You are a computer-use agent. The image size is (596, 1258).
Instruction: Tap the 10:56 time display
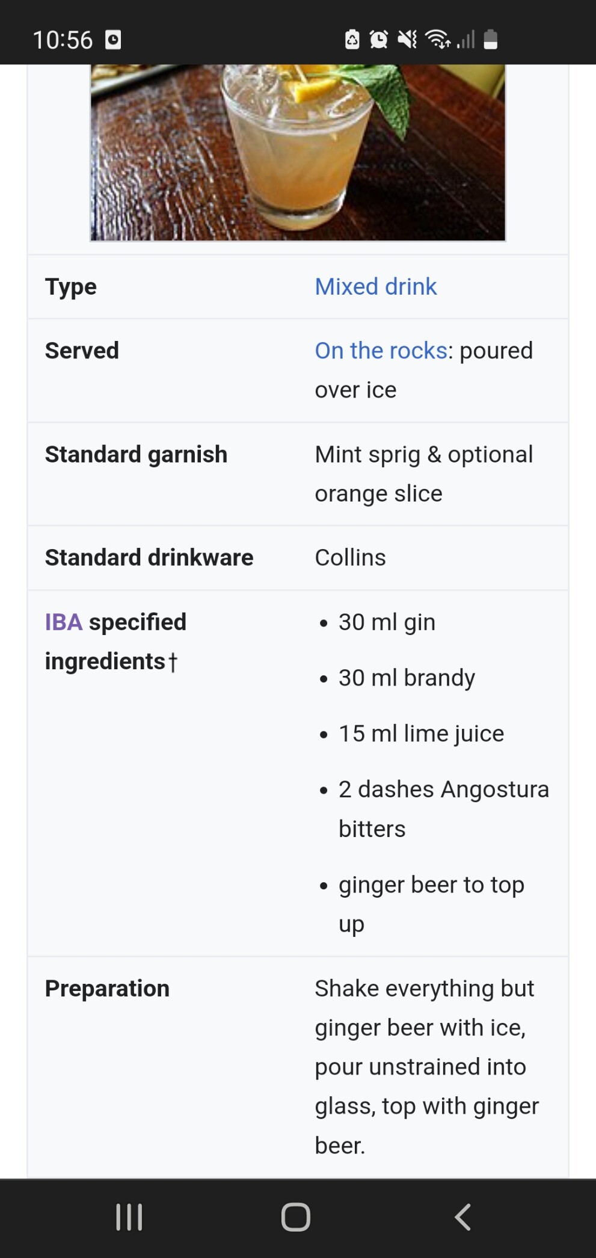tap(63, 40)
